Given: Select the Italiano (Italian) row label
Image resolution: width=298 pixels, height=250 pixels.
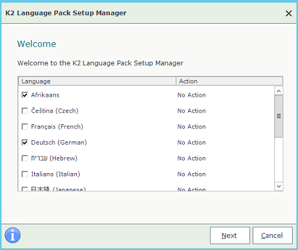Looking at the screenshot, I should (x=55, y=174).
